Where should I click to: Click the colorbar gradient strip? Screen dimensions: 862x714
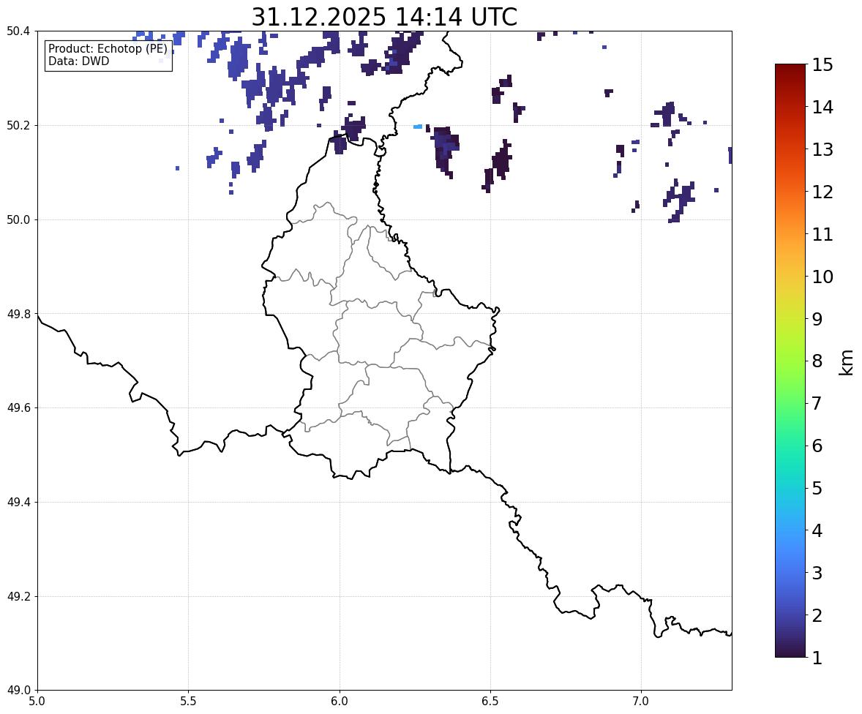pyautogui.click(x=790, y=361)
